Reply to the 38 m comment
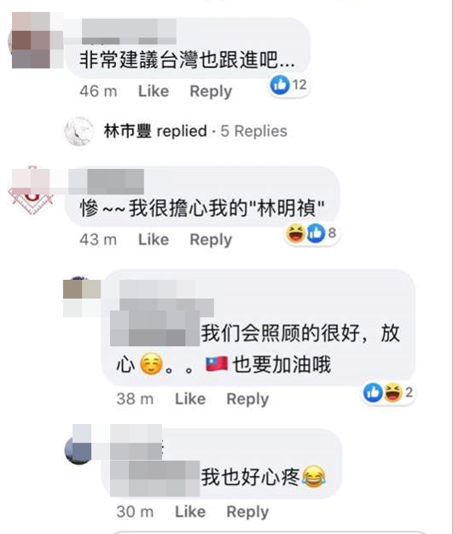Viewport: 453px width, 534px height. [x=247, y=399]
